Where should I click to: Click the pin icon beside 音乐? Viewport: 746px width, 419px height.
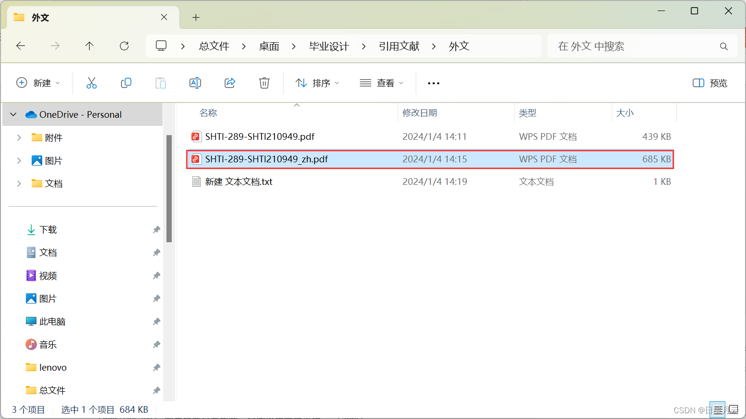click(x=156, y=345)
